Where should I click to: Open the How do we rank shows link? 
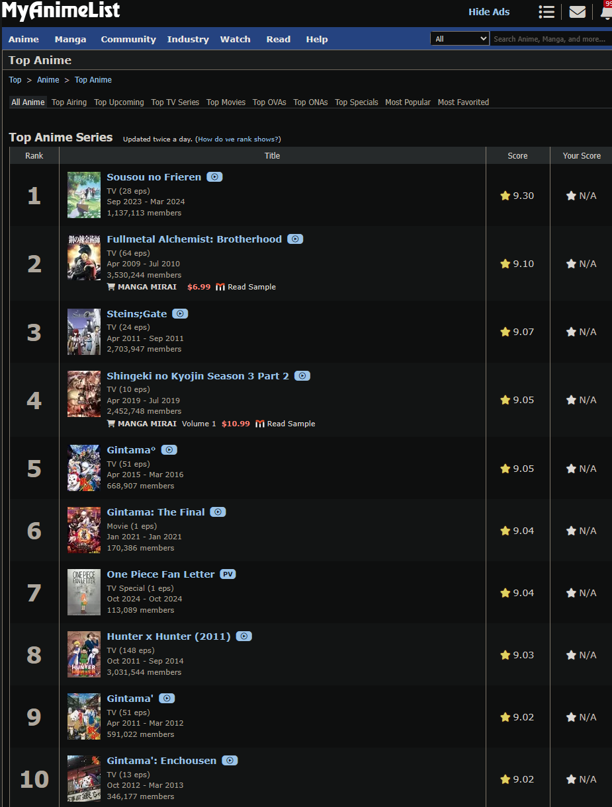coord(238,139)
